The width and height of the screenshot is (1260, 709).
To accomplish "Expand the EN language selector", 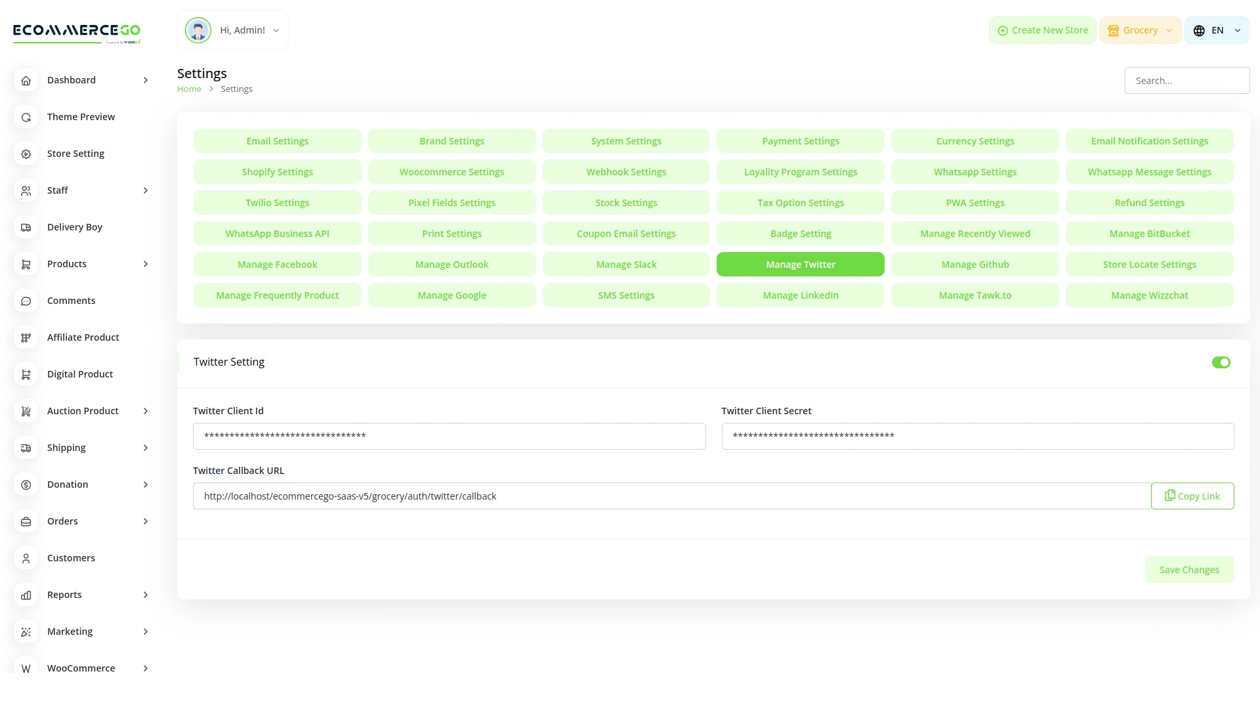I will [x=1217, y=30].
